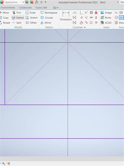Apply the Tangent constraint
This screenshot has height=166, width=124.
pos(81,23)
